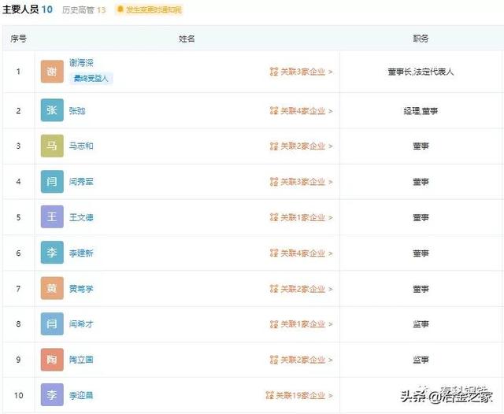Click the 谢 avatar icon in row 1
Viewport: 504px width, 414px height.
[52, 72]
